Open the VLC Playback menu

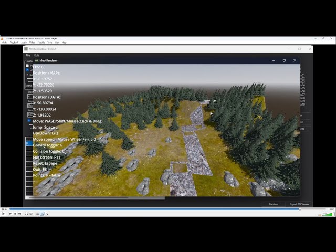click(14, 43)
